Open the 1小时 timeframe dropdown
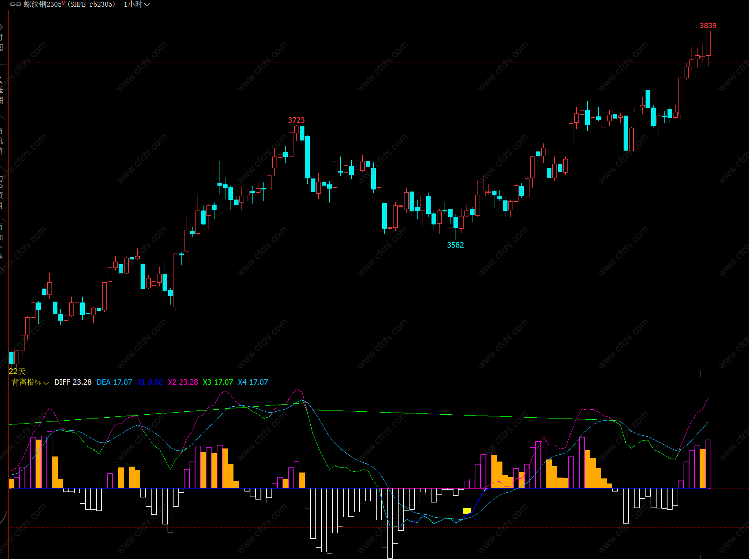The image size is (749, 559). (136, 4)
